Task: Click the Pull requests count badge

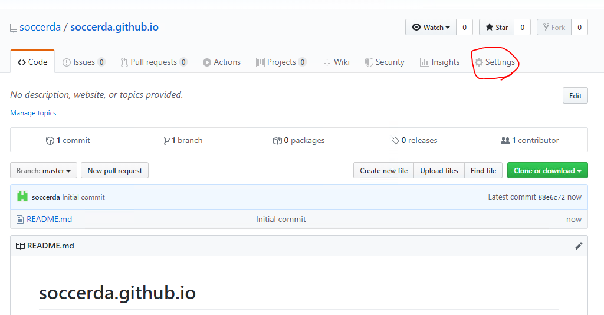Action: tap(183, 62)
